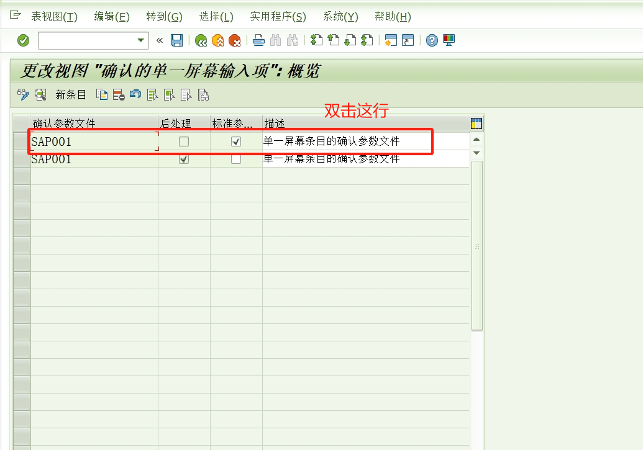Image resolution: width=643 pixels, height=450 pixels.
Task: Select description cell of 后处理-checked row
Action: tap(366, 159)
